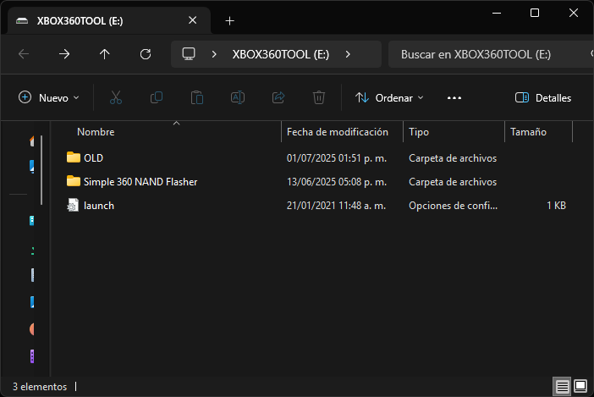
Task: Refresh the XBOX360TOOL folder view
Action: [x=146, y=54]
